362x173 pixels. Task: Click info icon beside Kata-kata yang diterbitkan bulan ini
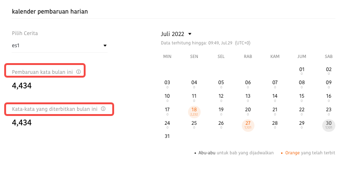(x=103, y=108)
